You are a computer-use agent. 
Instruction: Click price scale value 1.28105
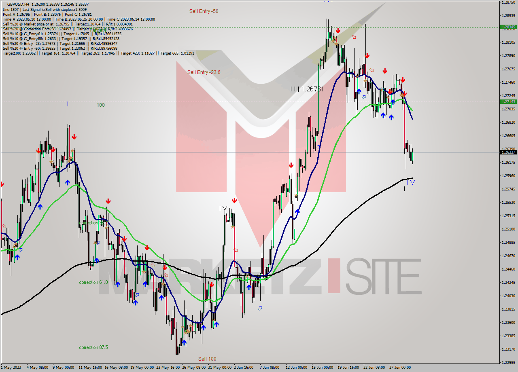click(508, 42)
